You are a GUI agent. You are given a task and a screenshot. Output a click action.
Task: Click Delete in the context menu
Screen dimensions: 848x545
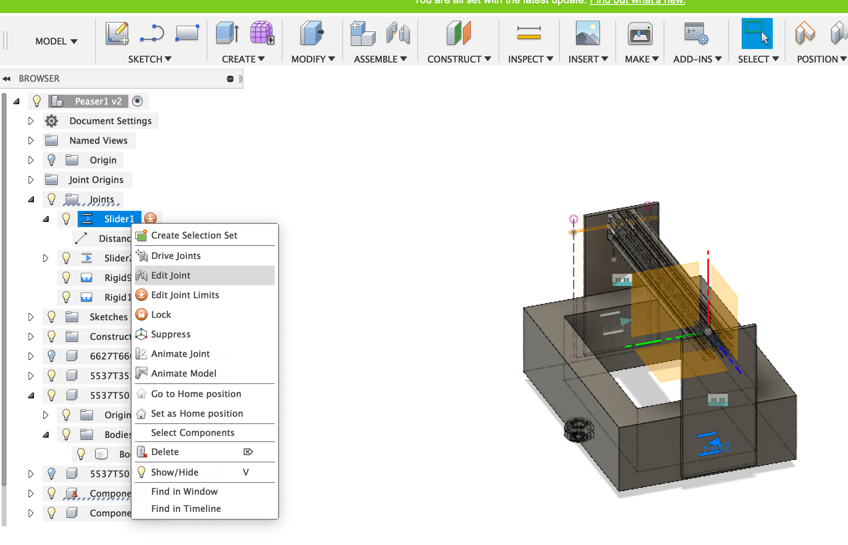165,452
